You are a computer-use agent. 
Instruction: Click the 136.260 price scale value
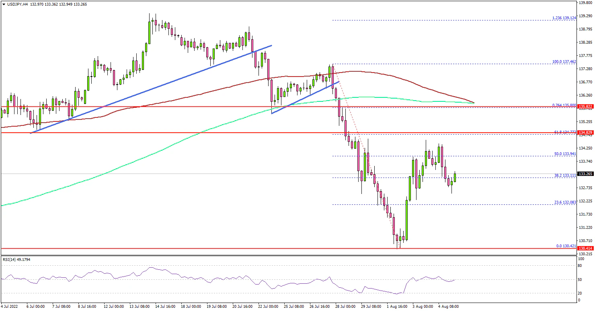[585, 95]
